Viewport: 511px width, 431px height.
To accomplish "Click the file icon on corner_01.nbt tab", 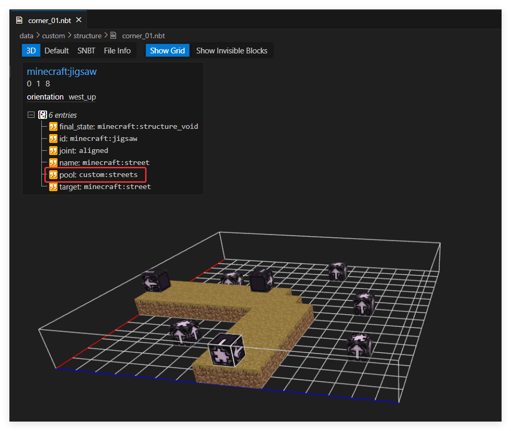I will (19, 20).
